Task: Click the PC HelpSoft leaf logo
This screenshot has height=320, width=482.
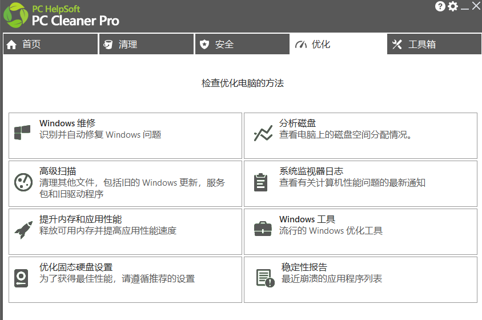Action: [x=15, y=15]
